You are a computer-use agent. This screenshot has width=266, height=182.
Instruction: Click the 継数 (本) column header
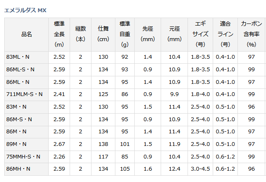(81, 34)
